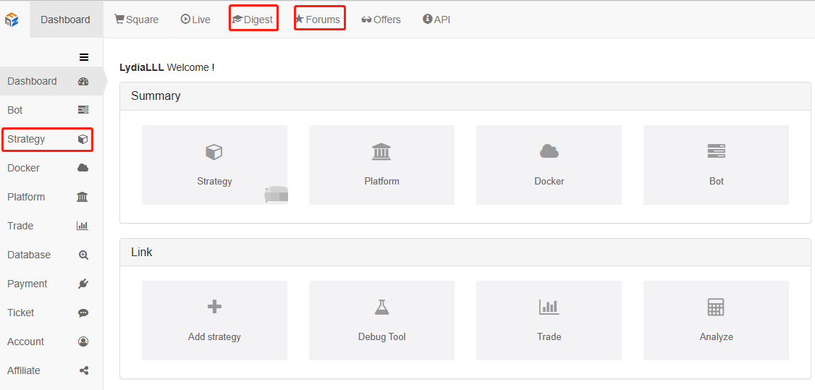The height and width of the screenshot is (390, 815).
Task: Go to Payment label in sidebar
Action: tap(27, 284)
